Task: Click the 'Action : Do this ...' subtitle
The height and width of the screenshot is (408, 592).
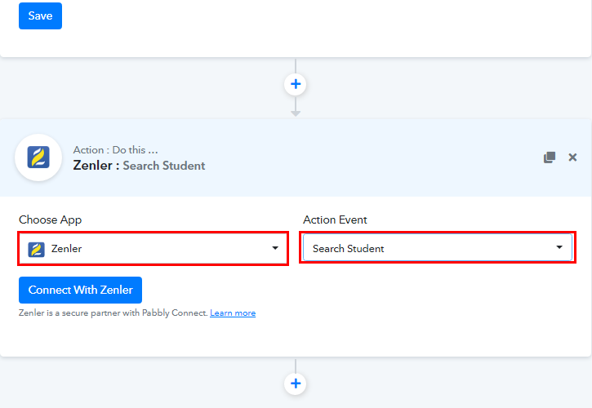Action: point(115,150)
